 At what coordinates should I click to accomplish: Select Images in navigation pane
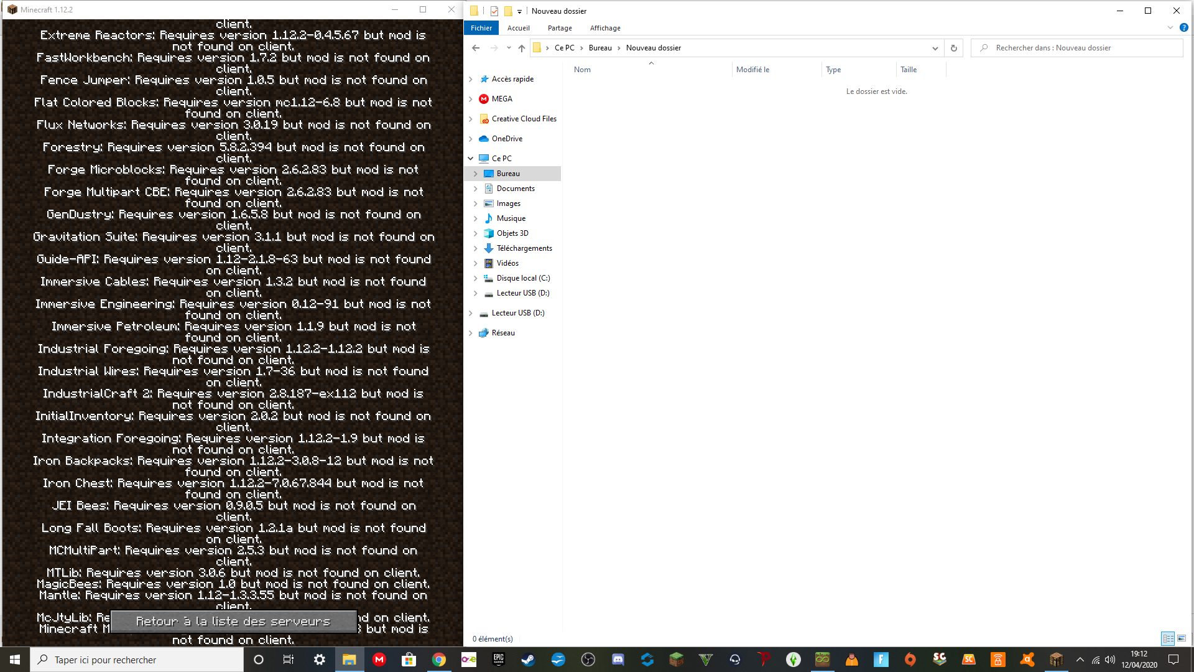[508, 203]
